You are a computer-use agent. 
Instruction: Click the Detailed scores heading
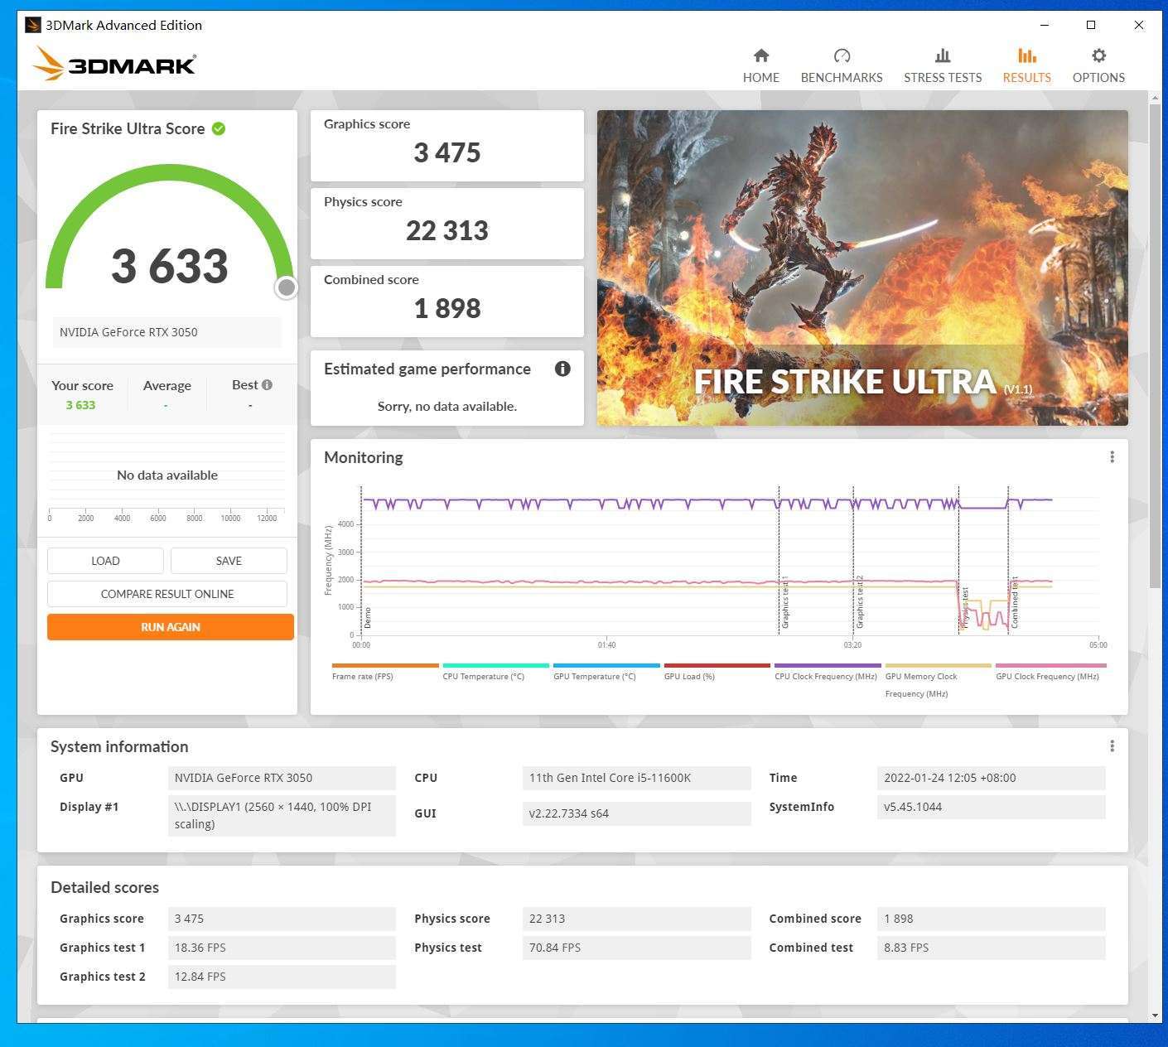104,887
